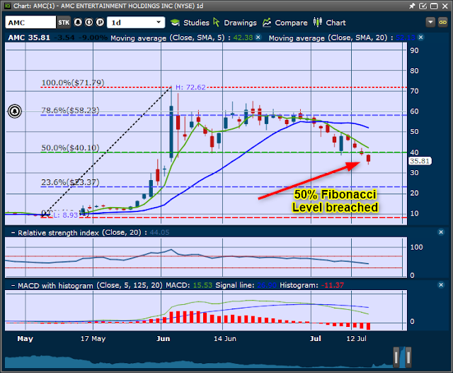The image size is (453, 373).
Task: Collapse the Relative strength index panel
Action: tap(13, 233)
